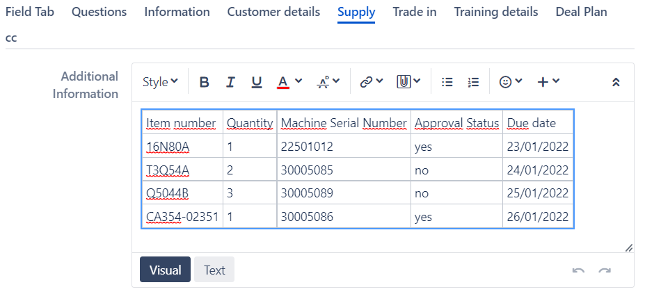Toggle bold formatting in the editor toolbar
The height and width of the screenshot is (294, 645).
coord(204,82)
